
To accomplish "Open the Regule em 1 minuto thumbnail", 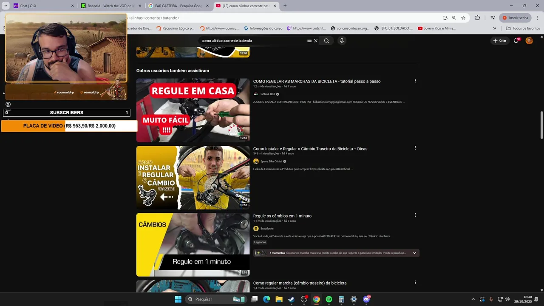I will 193,245.
